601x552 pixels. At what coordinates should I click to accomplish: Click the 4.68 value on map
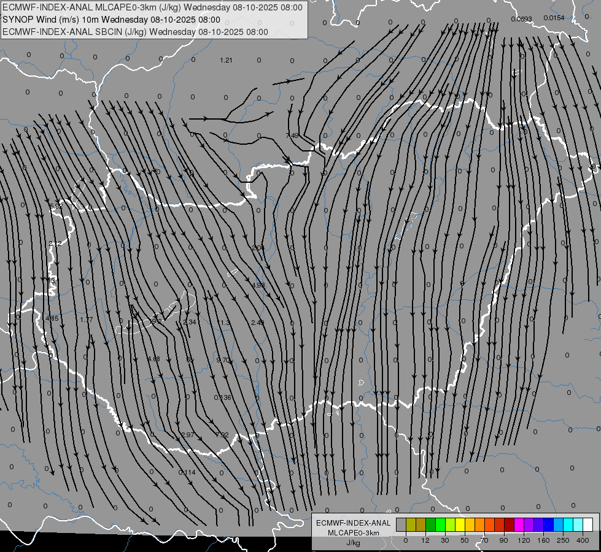(153, 359)
